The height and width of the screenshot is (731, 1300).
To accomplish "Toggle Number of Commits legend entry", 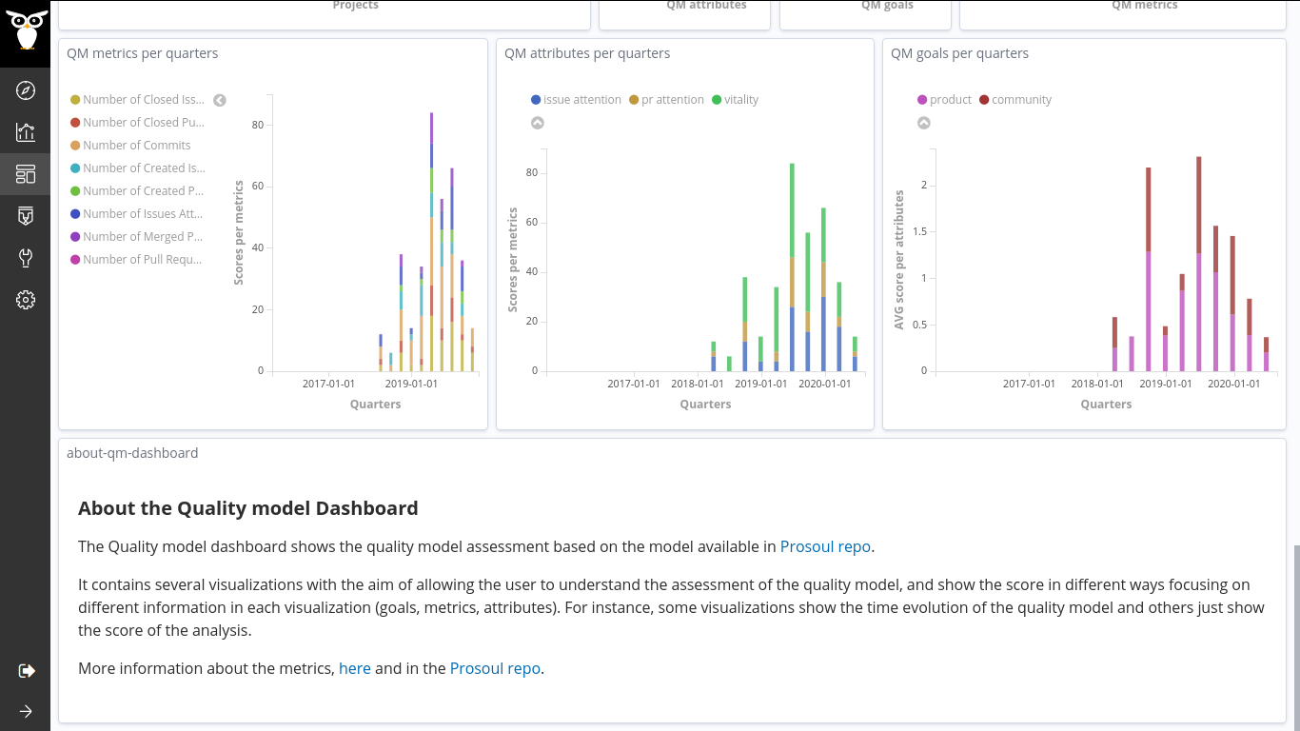I will pos(130,146).
